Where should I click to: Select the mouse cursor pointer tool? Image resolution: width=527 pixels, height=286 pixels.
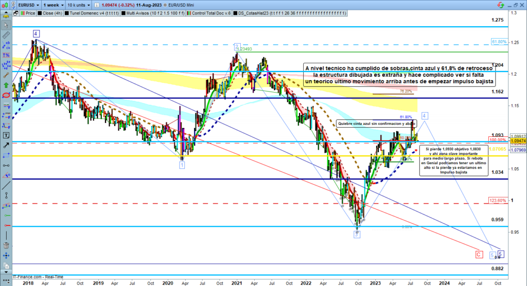point(6,25)
